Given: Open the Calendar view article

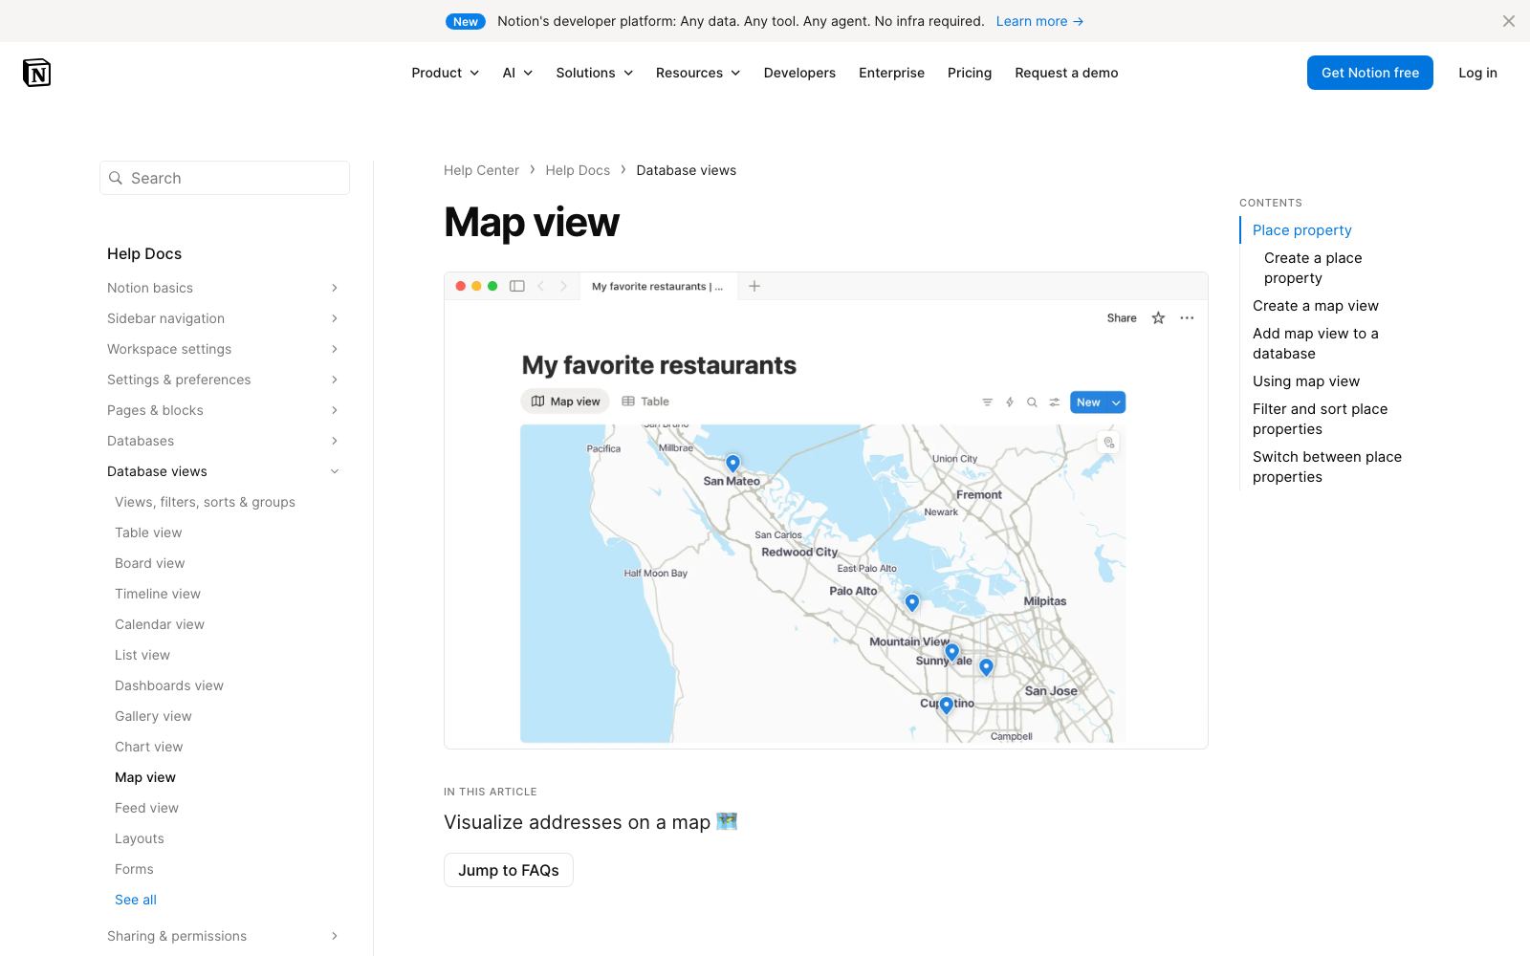Looking at the screenshot, I should [160, 624].
